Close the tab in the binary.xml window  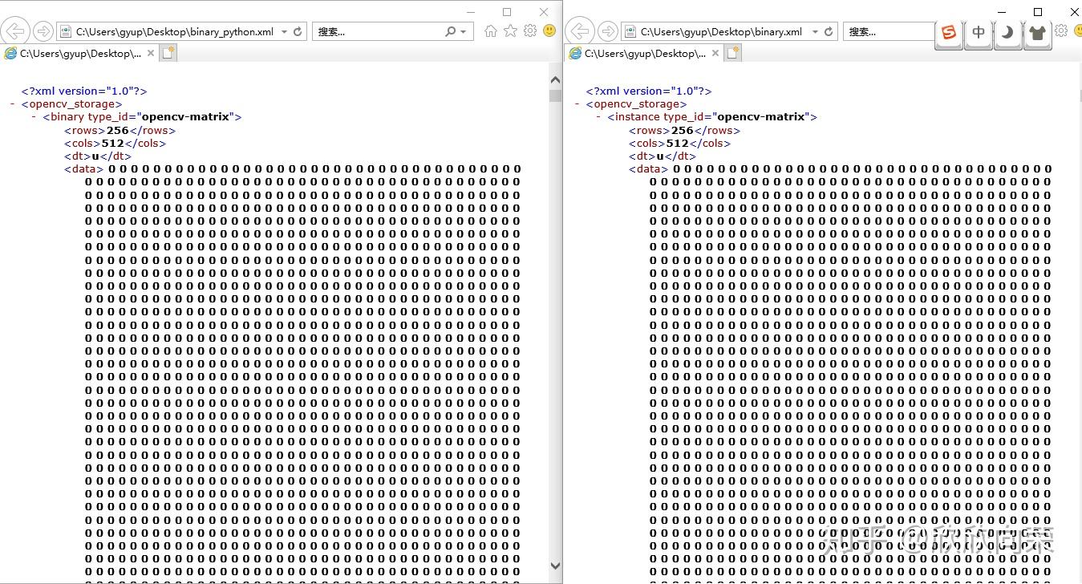pos(715,53)
